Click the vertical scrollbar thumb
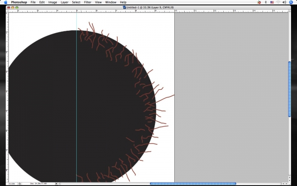 click(290, 89)
